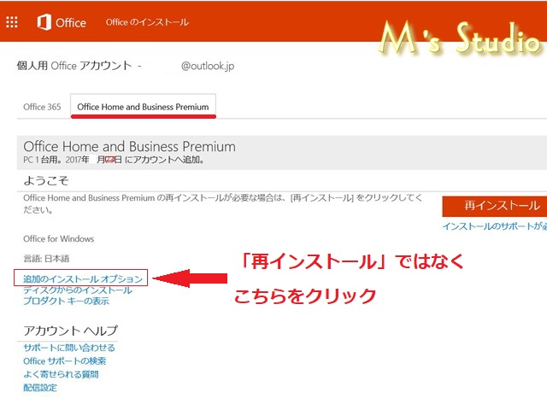Click プロダクト キーの表示 link
The image size is (547, 410).
click(x=66, y=301)
